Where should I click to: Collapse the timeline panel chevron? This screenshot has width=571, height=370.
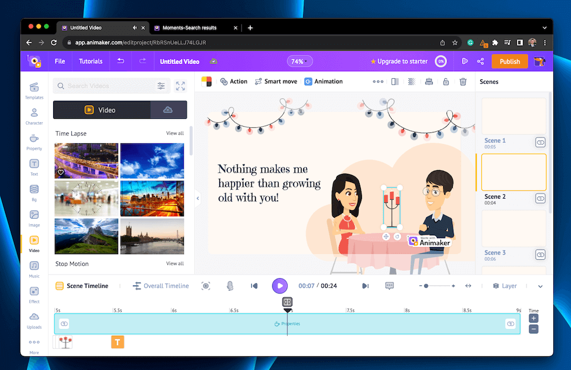(x=540, y=286)
